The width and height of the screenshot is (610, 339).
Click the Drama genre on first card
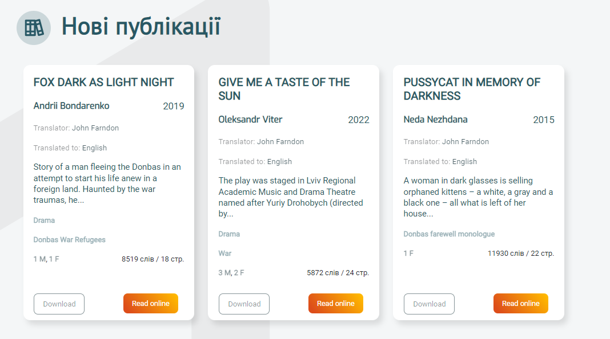tap(44, 220)
